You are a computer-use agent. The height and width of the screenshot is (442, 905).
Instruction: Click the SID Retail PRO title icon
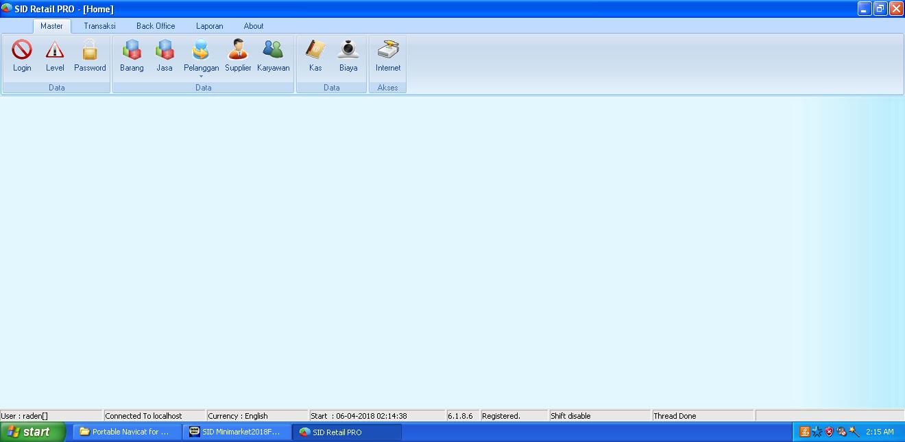point(7,8)
